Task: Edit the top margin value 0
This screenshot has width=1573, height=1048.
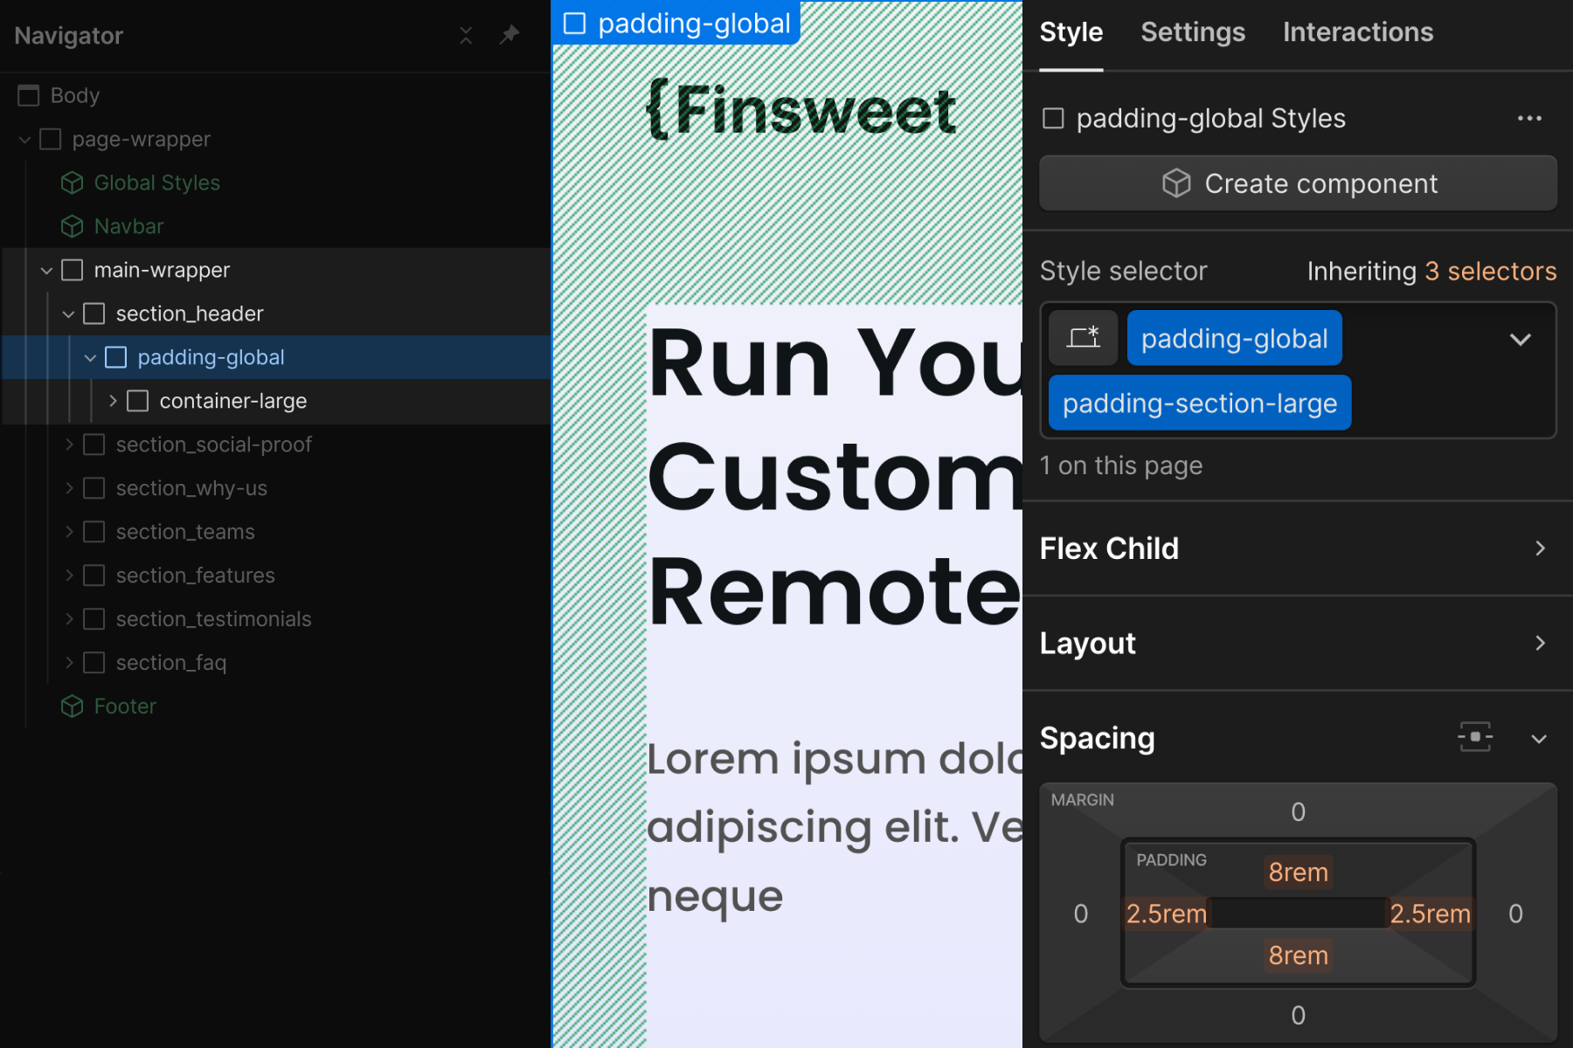Action: [1299, 812]
